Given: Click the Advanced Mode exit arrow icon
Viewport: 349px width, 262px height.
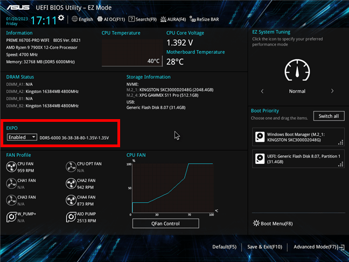Looking at the screenshot, I should (x=341, y=247).
